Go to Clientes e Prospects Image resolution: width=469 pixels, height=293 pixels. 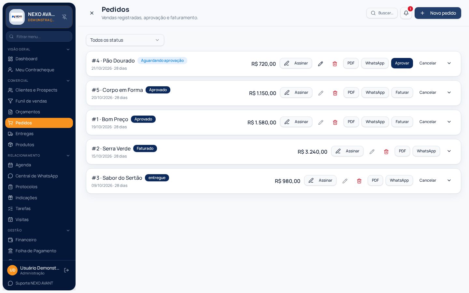pyautogui.click(x=39, y=90)
